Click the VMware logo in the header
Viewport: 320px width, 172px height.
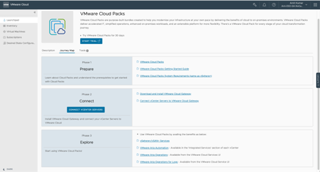[x=6, y=5]
